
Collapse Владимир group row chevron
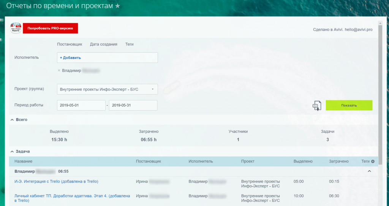(x=369, y=171)
